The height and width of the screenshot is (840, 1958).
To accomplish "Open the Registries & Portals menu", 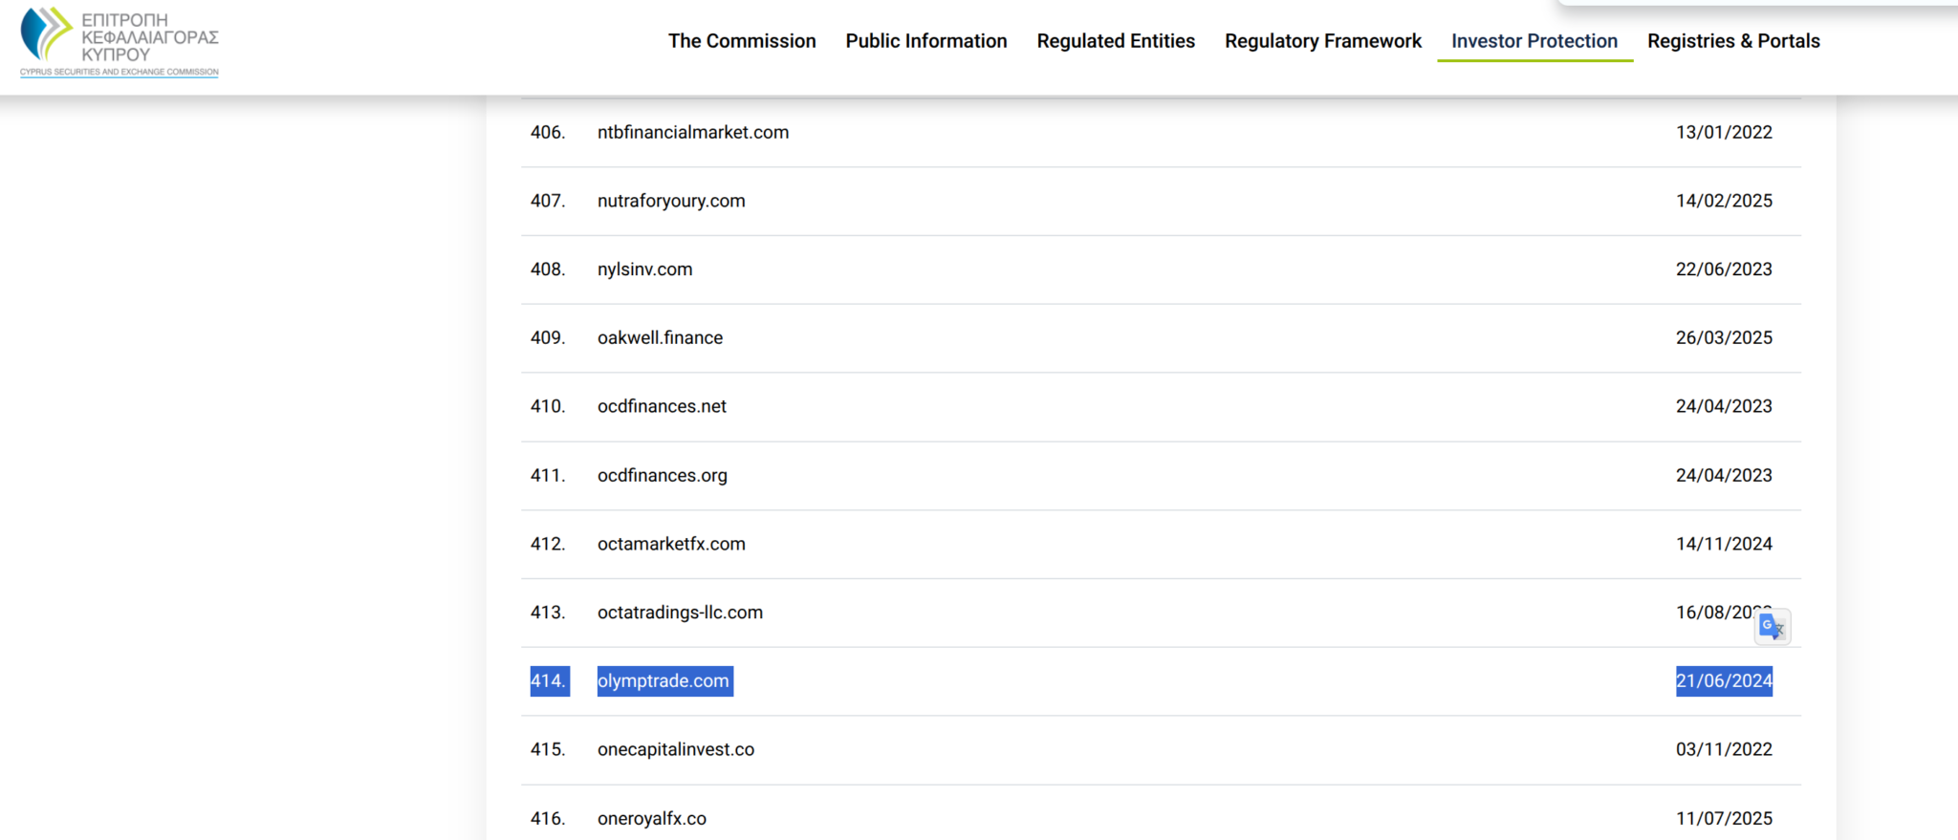I will pyautogui.click(x=1732, y=41).
